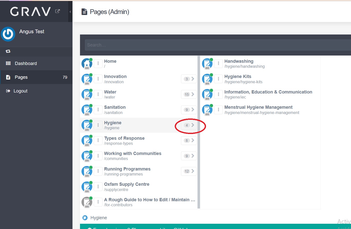Expand Water page's 15 child pages
This screenshot has width=351, height=229.
point(189,94)
